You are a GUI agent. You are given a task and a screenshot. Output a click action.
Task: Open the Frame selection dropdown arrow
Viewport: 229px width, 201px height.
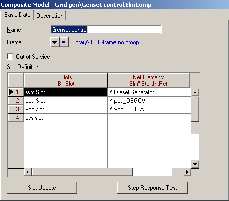pyautogui.click(x=54, y=42)
